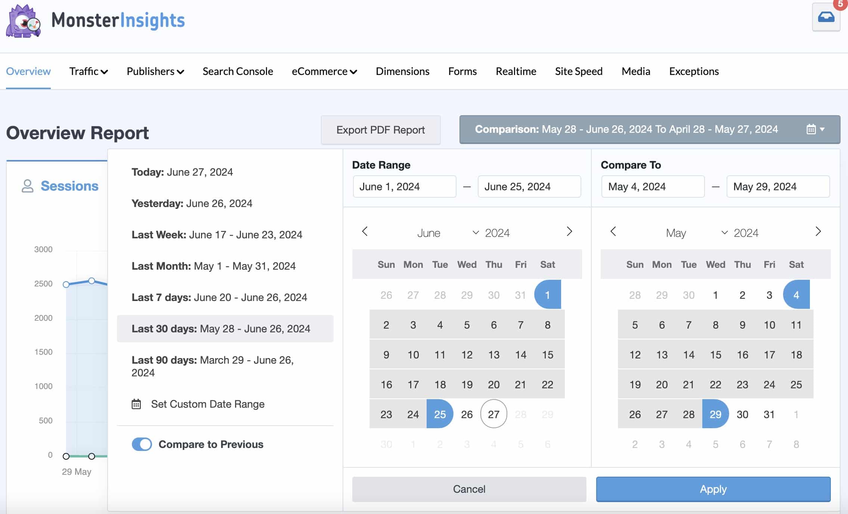This screenshot has height=514, width=848.
Task: Click Export PDF Report
Action: (381, 130)
